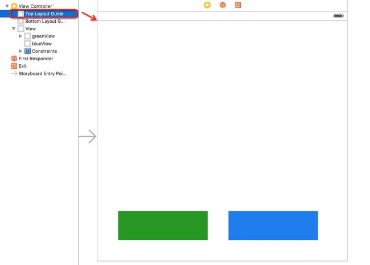Click the First Responder cube icon in scene dock
370x265 pixels.
223,5
